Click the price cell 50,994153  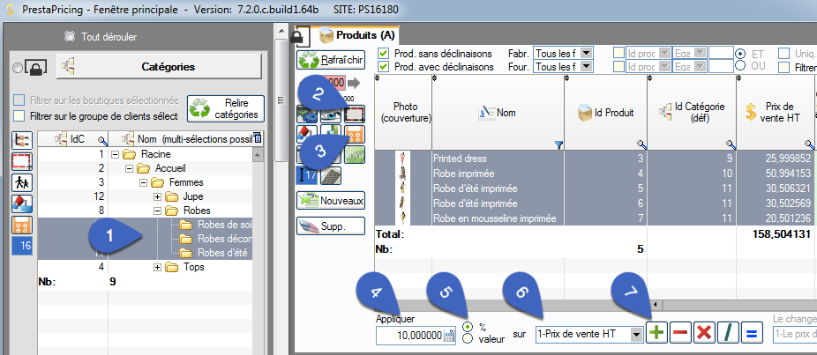[x=776, y=174]
